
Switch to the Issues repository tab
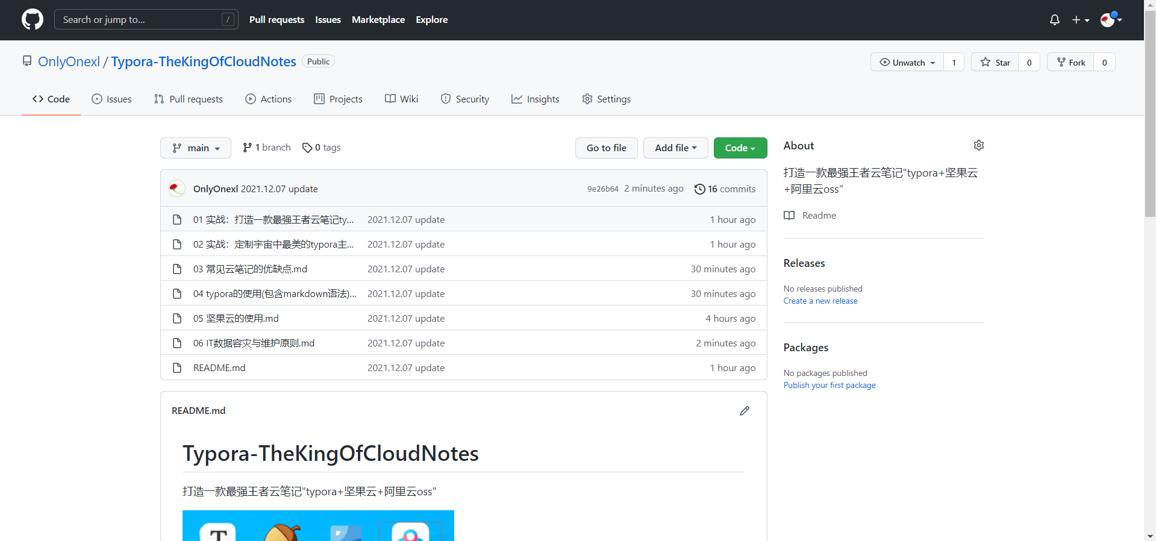[111, 99]
